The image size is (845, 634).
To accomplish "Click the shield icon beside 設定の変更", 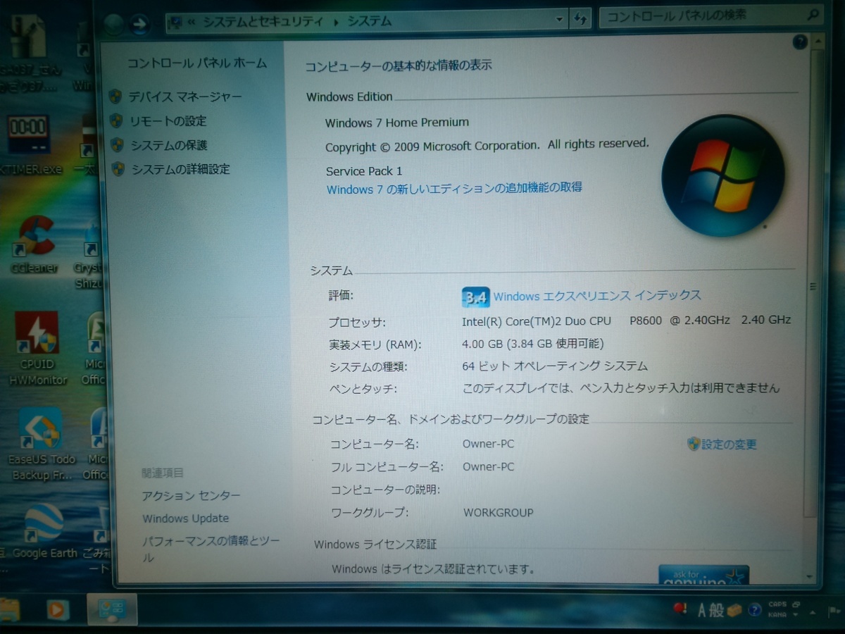I will pos(694,444).
